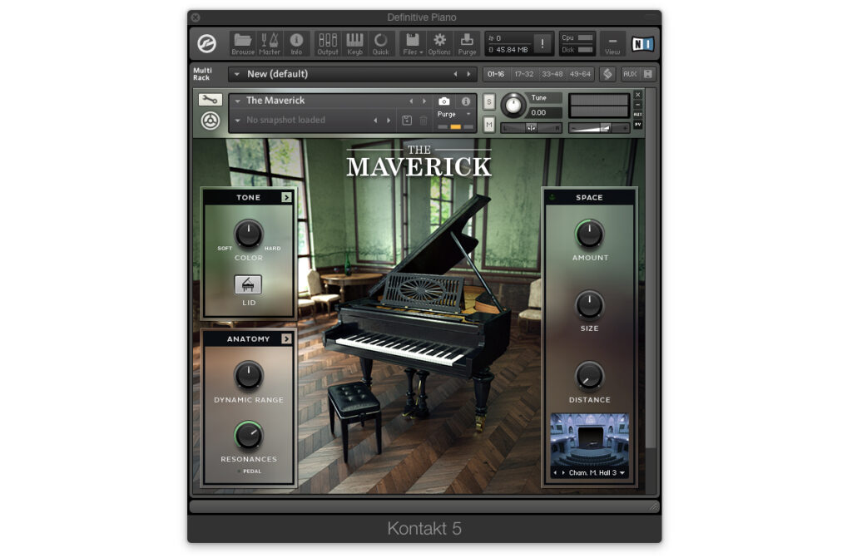Image resolution: width=852 pixels, height=558 pixels.
Task: Open the instrument Purge dropdown
Action: (468, 114)
